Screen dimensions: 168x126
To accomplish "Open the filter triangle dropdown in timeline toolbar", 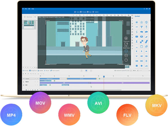I will (26, 74).
